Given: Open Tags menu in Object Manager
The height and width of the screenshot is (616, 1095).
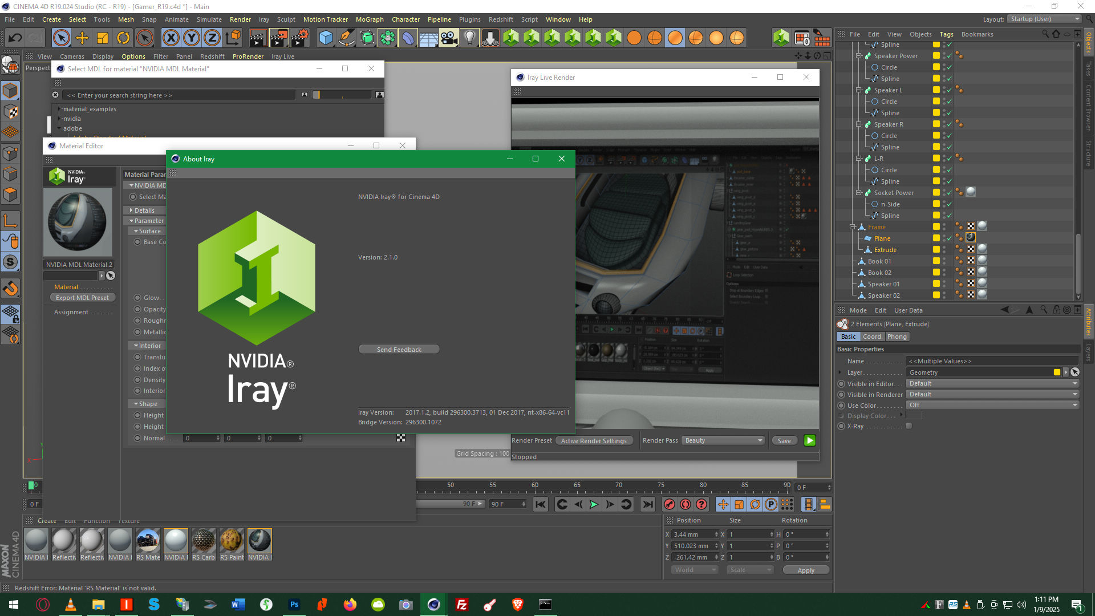Looking at the screenshot, I should click(x=947, y=34).
